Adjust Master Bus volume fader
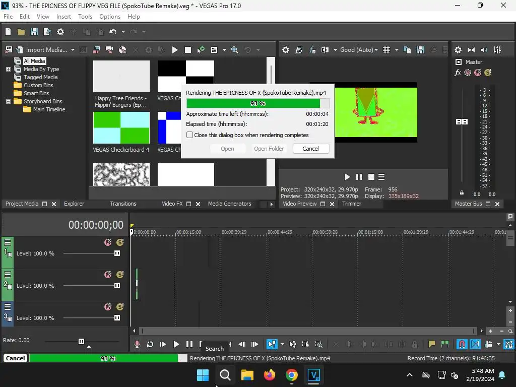 pyautogui.click(x=462, y=122)
